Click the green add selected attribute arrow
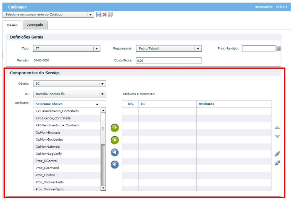 point(115,140)
